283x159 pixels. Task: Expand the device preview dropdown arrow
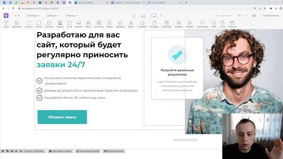coord(161,16)
